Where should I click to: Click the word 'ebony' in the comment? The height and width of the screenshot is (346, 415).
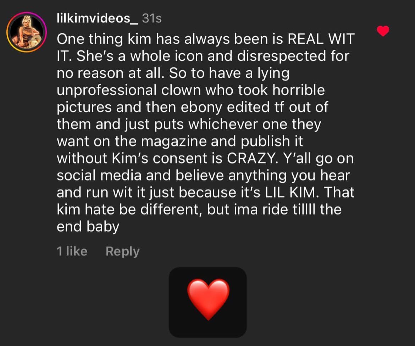click(201, 107)
